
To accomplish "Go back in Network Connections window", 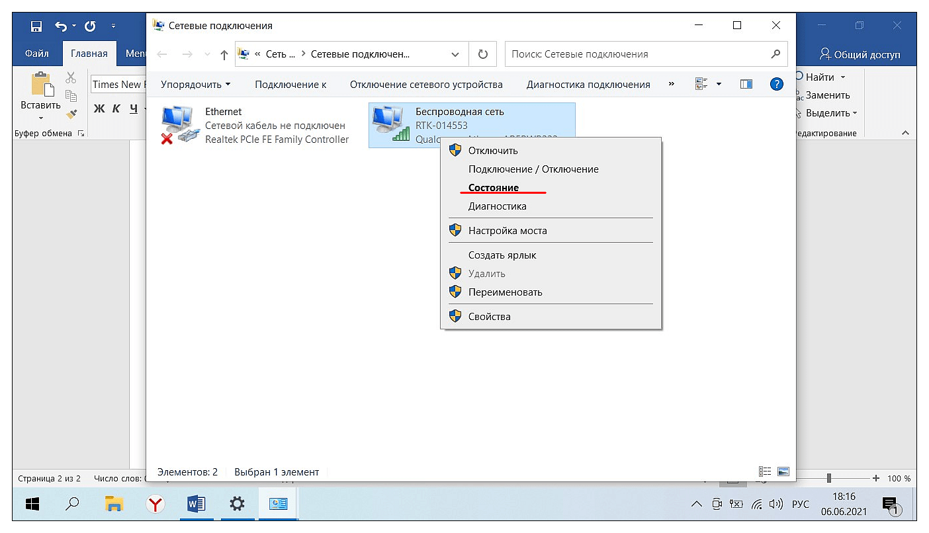I will click(163, 54).
